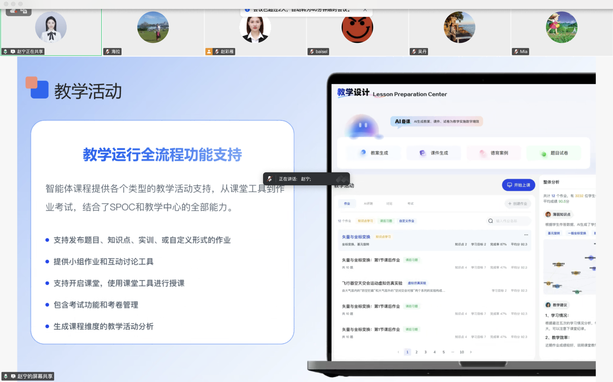Click the orange host icon beside 赵彩雁

click(209, 51)
